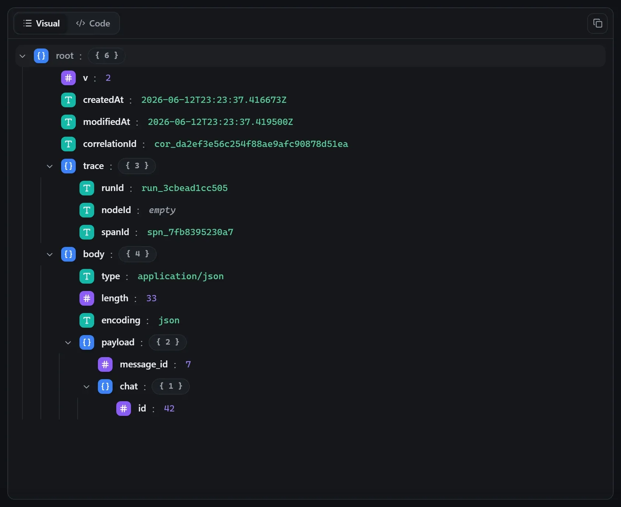Click the correlationId key label
Screen dimensions: 621x507
(x=110, y=144)
